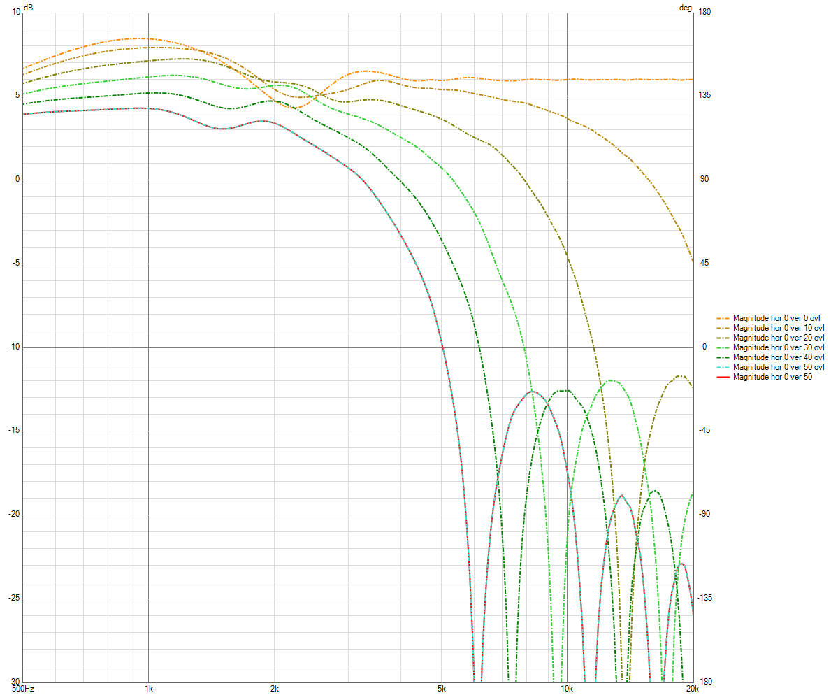
Task: Click orange line swatch for ver 0 ovl
Action: pos(723,319)
